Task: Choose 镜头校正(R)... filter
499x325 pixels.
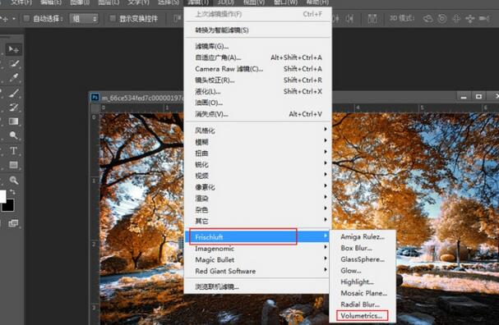Action: pyautogui.click(x=258, y=80)
